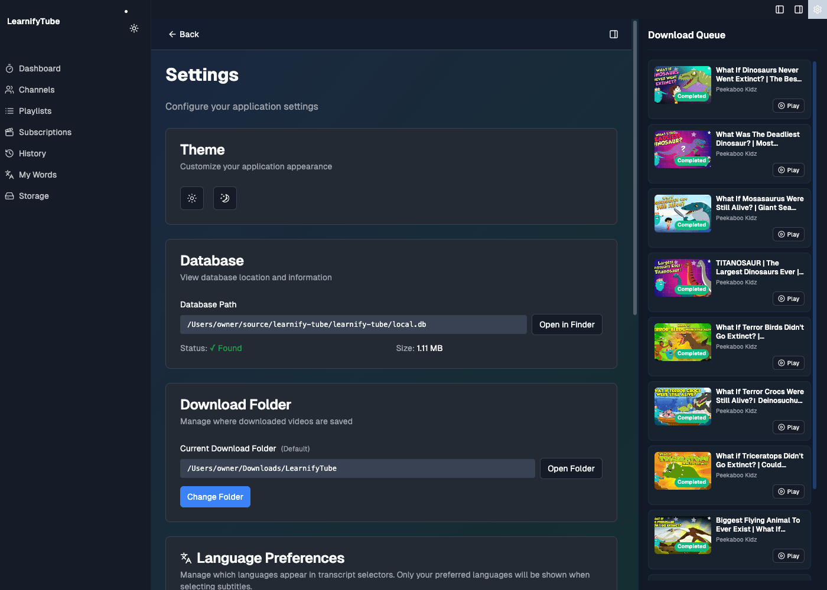
Task: Go Back from the Settings page
Action: pyautogui.click(x=184, y=34)
